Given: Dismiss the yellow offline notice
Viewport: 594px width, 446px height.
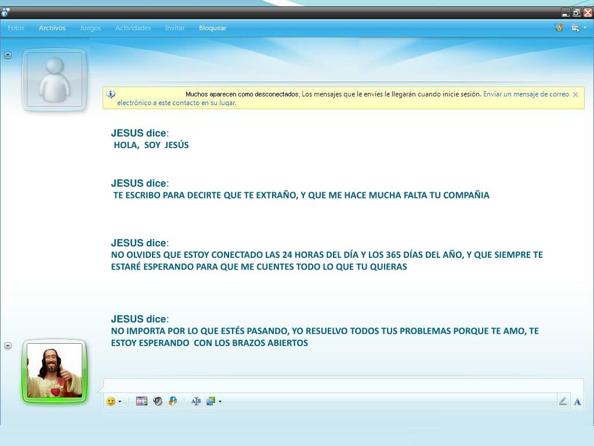Looking at the screenshot, I should 575,95.
